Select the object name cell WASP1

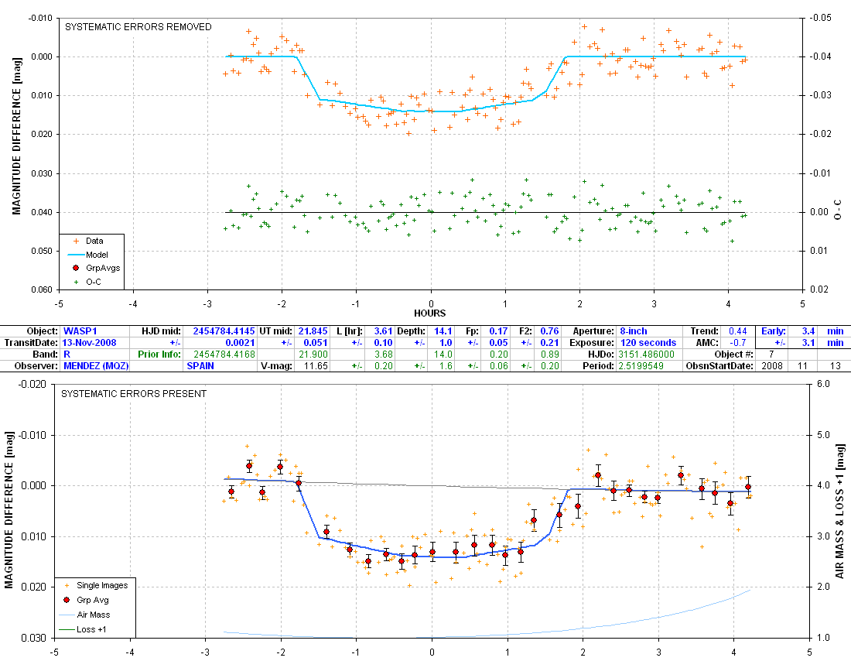[x=80, y=331]
